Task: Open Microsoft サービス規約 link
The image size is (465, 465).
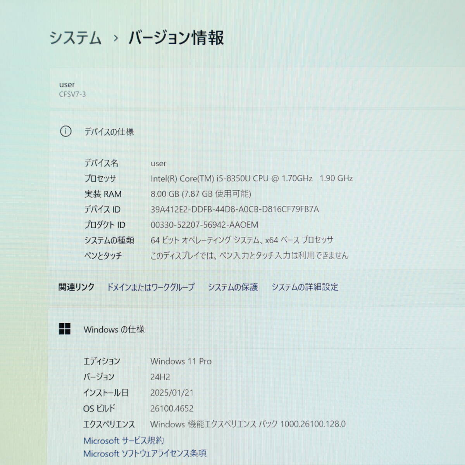Action: (x=124, y=441)
